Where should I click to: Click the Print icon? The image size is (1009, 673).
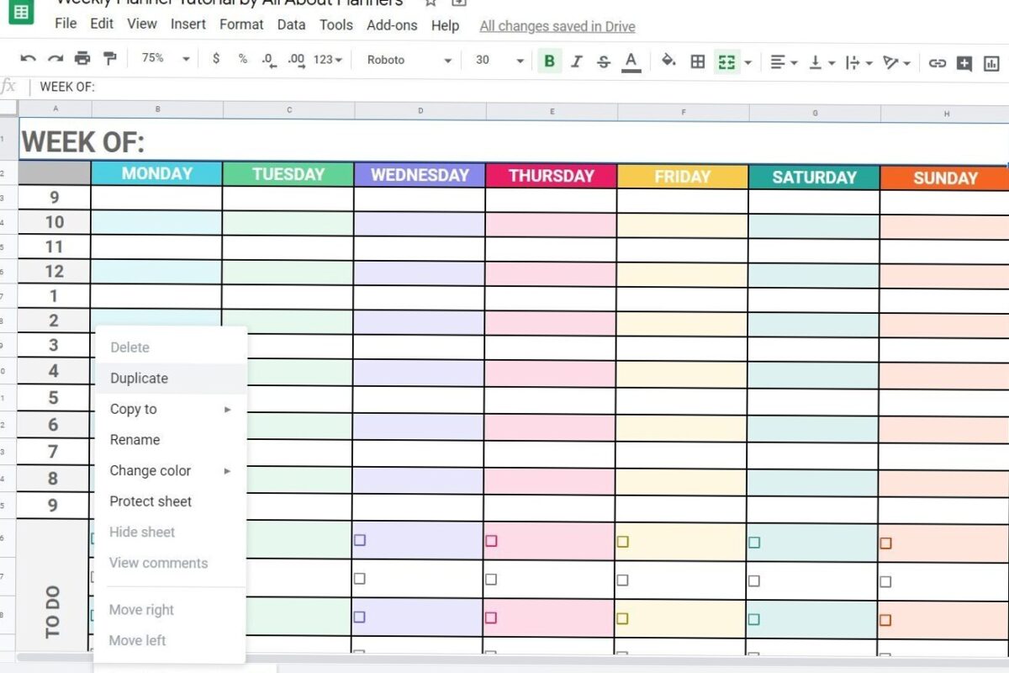pyautogui.click(x=82, y=59)
